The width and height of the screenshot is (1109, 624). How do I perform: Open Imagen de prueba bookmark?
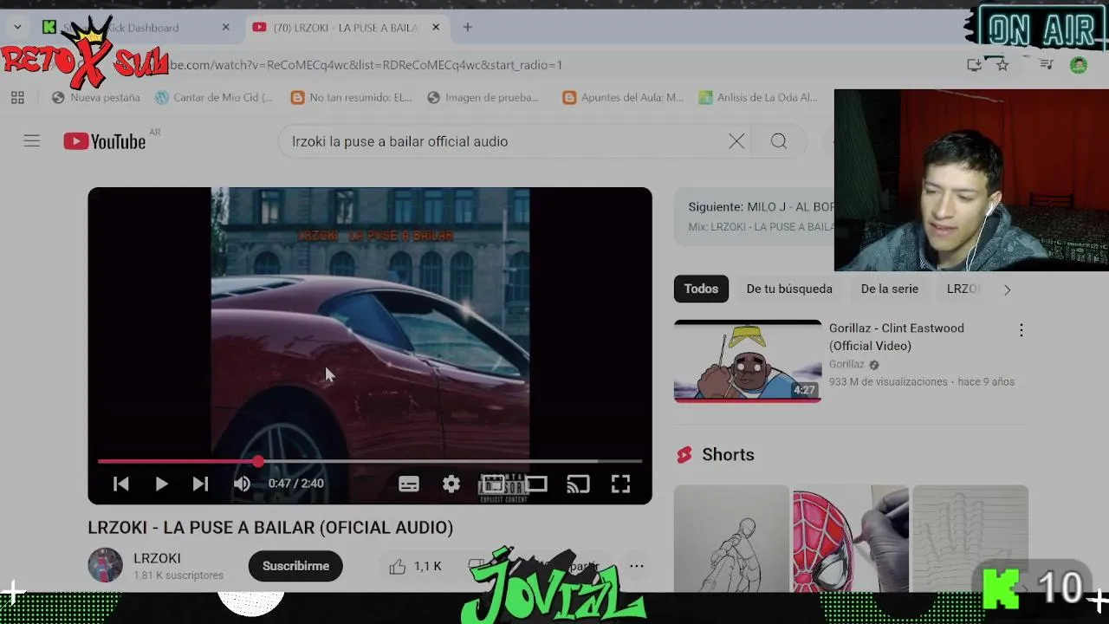483,98
